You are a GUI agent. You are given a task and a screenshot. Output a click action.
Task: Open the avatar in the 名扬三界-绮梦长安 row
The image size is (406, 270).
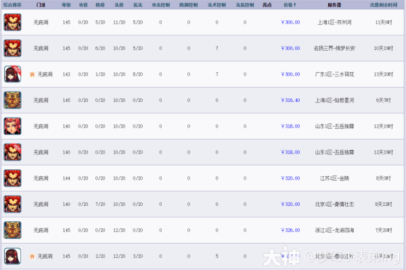point(12,49)
